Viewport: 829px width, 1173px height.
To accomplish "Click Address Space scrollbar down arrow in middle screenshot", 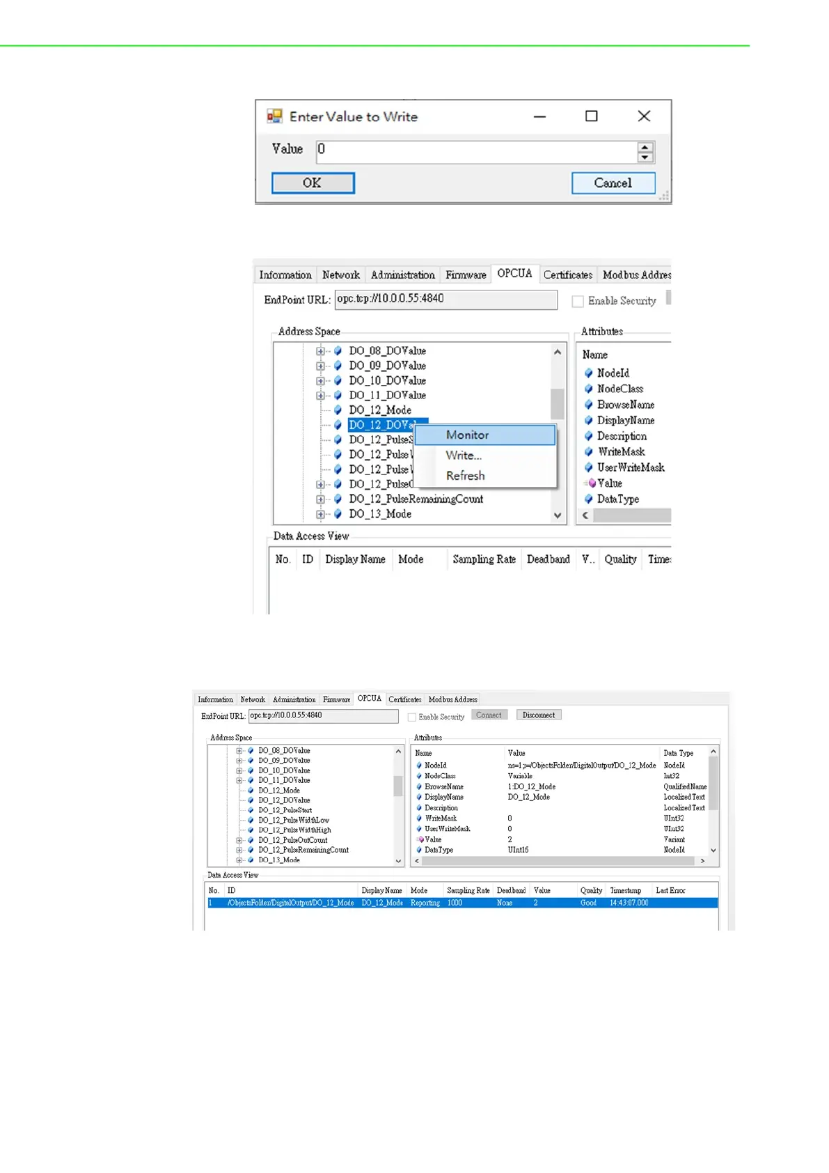I will [558, 515].
